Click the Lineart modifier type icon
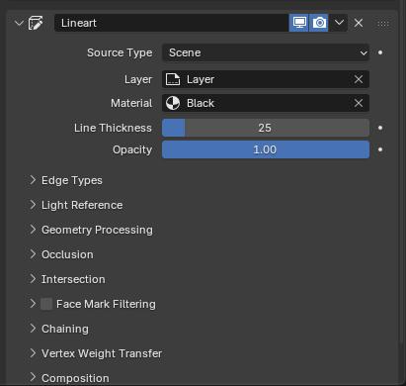Screen dimensions: 406x386 coord(36,23)
